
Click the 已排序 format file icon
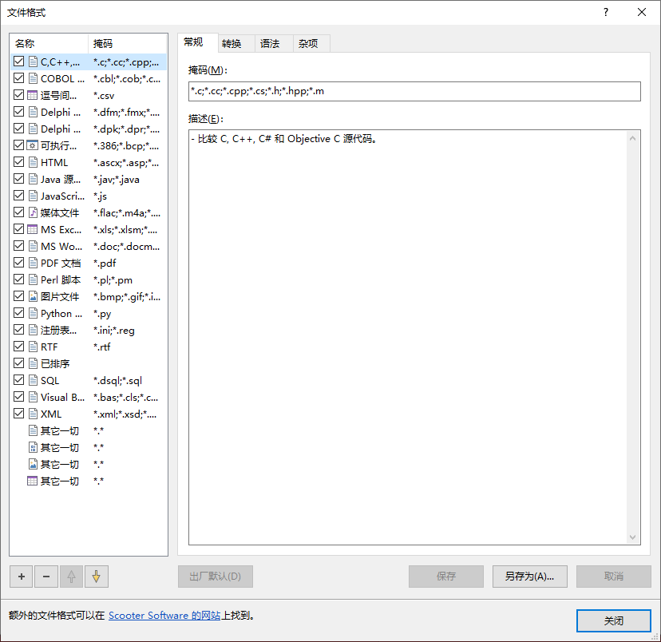tap(33, 363)
